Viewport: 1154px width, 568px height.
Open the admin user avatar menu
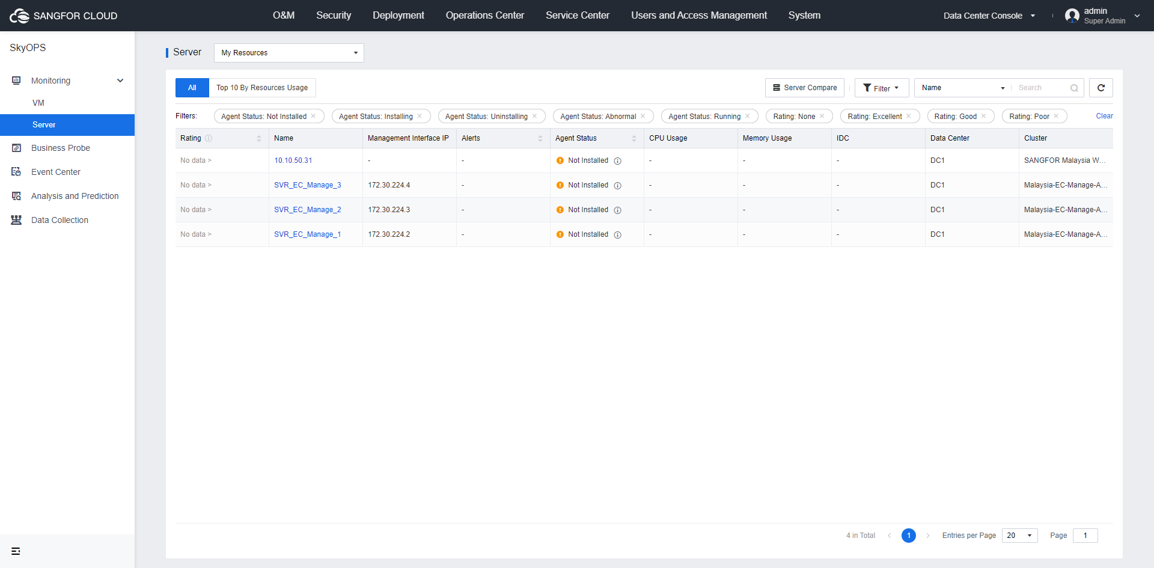tap(1072, 16)
